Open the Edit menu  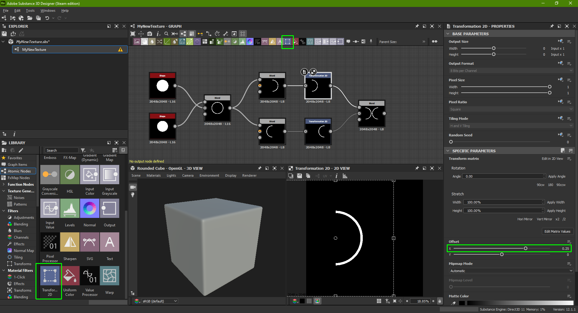17,11
